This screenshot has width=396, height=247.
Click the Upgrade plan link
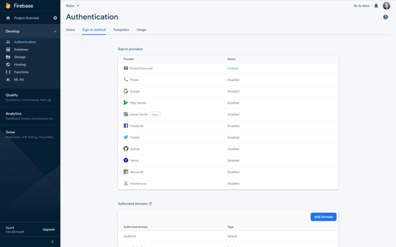[x=49, y=229]
